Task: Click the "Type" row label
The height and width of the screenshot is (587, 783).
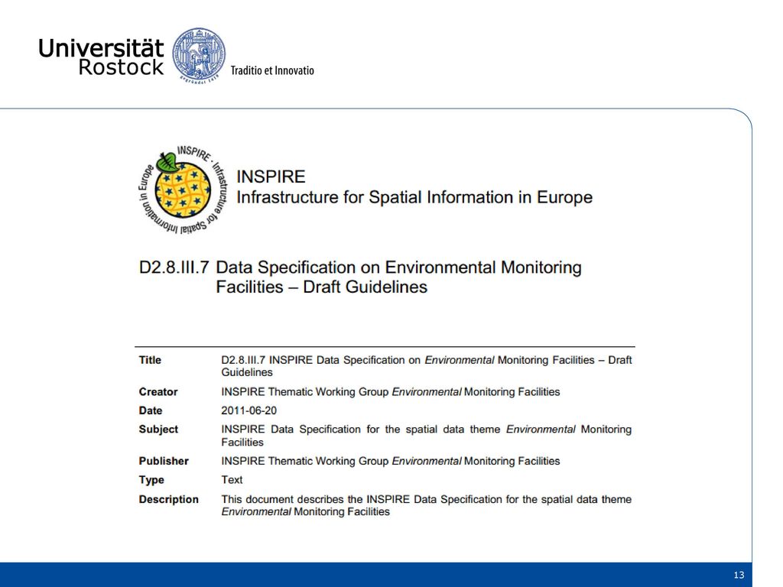Action: click(x=151, y=480)
